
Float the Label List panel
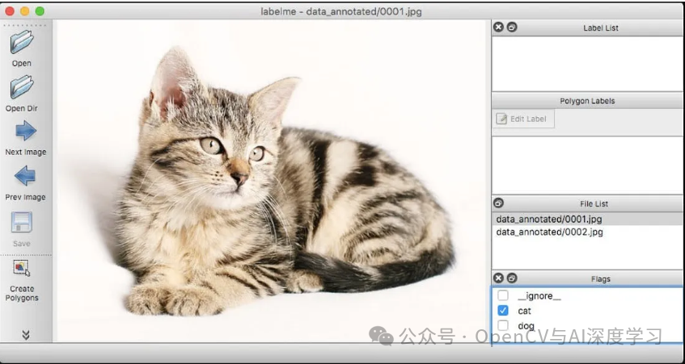(512, 27)
